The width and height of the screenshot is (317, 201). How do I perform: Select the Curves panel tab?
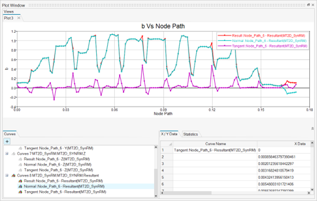(10, 134)
